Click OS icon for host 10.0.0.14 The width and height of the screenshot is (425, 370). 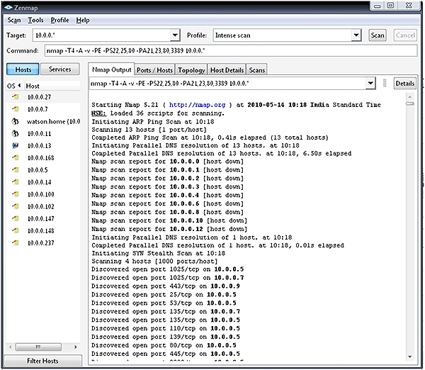(16, 181)
